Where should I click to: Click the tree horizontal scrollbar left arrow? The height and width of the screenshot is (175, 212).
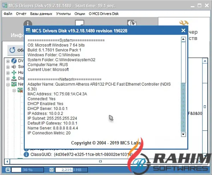(x=7, y=161)
